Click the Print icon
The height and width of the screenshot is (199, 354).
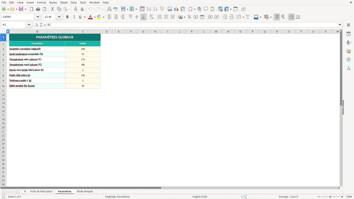click(x=38, y=9)
